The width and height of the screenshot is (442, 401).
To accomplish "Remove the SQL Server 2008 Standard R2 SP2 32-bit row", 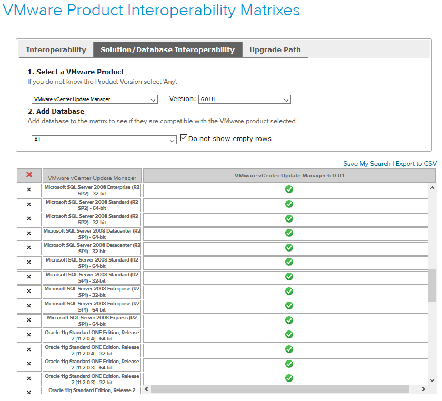I will pos(29,218).
